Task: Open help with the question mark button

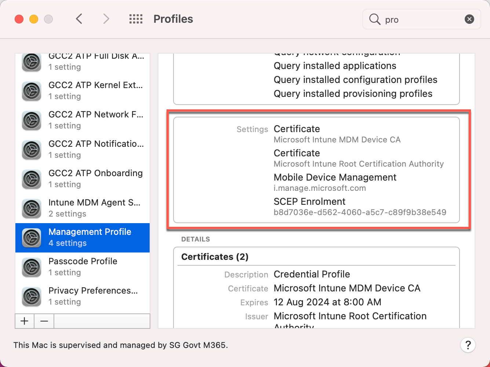Action: [x=468, y=345]
